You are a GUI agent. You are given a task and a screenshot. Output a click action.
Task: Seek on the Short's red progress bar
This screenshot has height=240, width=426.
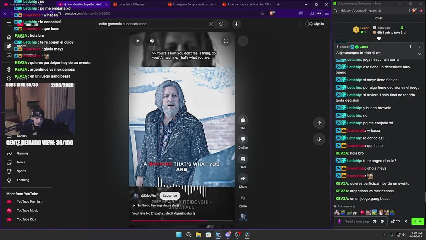tap(182, 221)
